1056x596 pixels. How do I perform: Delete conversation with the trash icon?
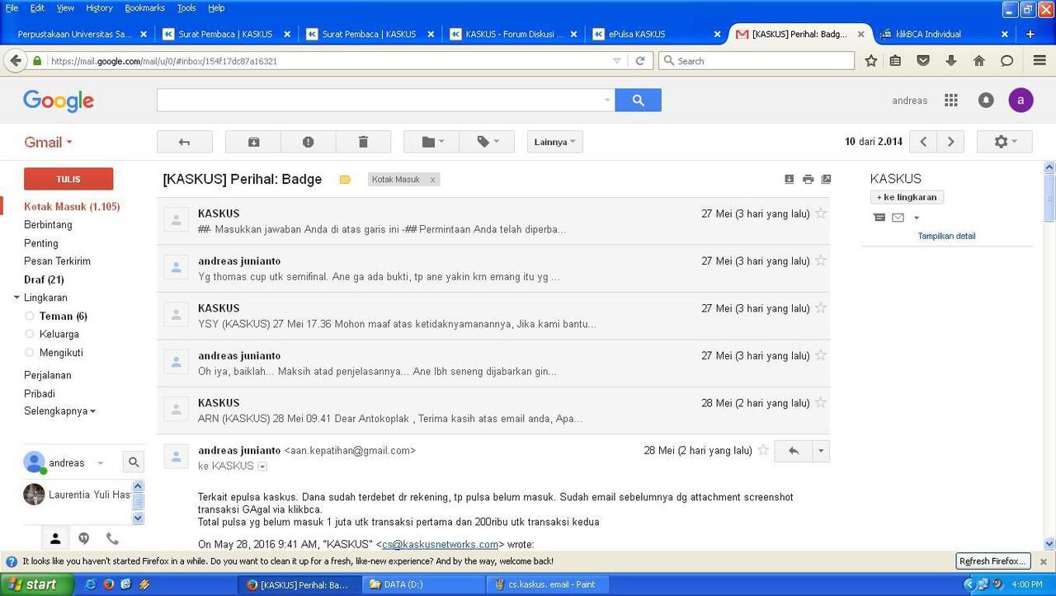363,142
